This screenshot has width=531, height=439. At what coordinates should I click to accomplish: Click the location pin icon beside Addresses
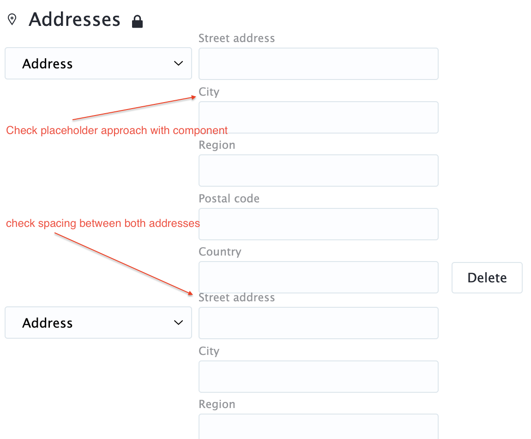(12, 19)
